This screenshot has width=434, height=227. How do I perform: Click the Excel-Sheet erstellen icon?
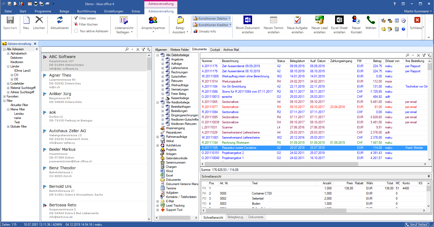(339, 20)
